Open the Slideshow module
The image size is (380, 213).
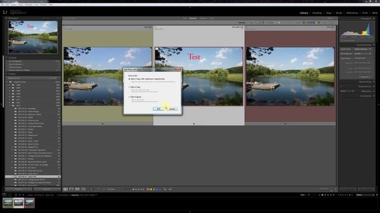coord(352,13)
